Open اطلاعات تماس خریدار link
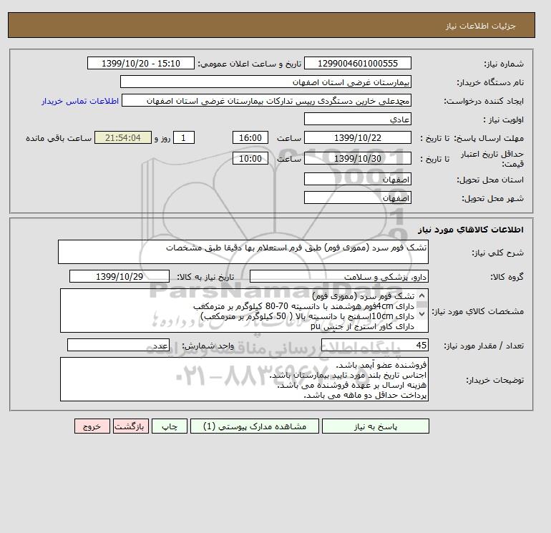Viewport: 551px width, 533px height. coord(80,101)
